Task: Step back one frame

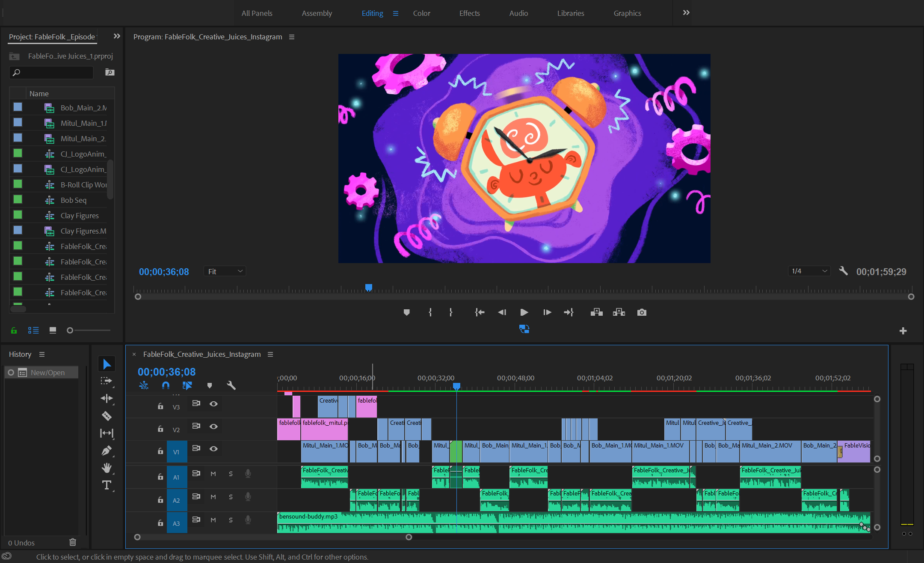Action: click(502, 312)
